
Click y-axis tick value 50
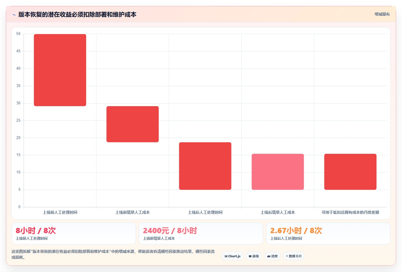coord(18,34)
